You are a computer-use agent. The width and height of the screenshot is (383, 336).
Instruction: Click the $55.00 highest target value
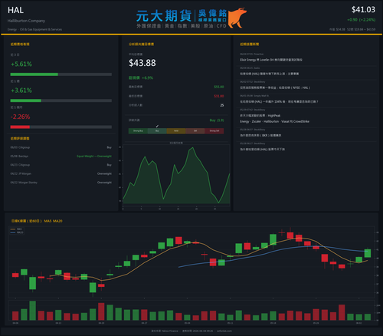pyautogui.click(x=219, y=87)
